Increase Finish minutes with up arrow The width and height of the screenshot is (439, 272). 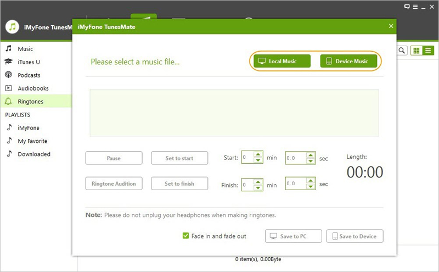click(x=258, y=181)
